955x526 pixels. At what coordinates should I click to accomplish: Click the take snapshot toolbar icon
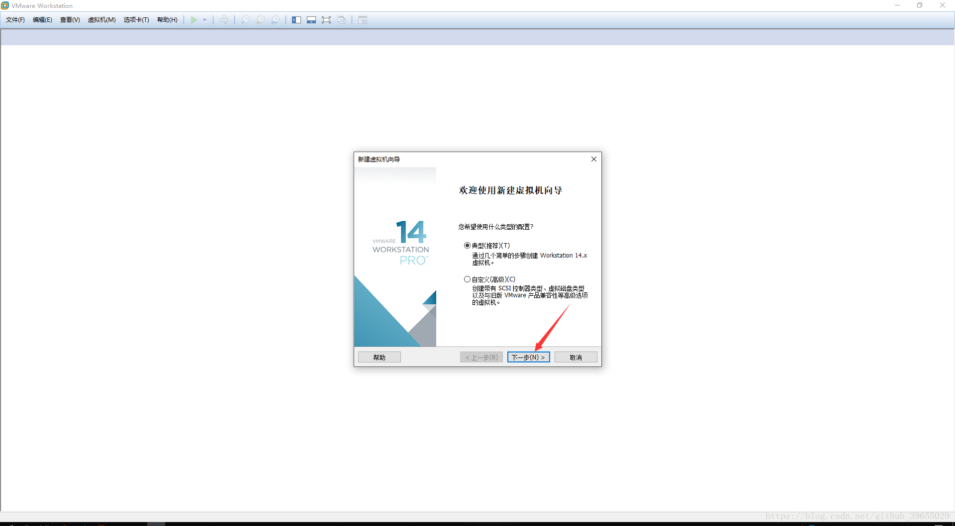click(245, 20)
